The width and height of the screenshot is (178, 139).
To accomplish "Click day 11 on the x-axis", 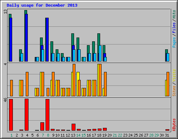I will (x=63, y=135).
